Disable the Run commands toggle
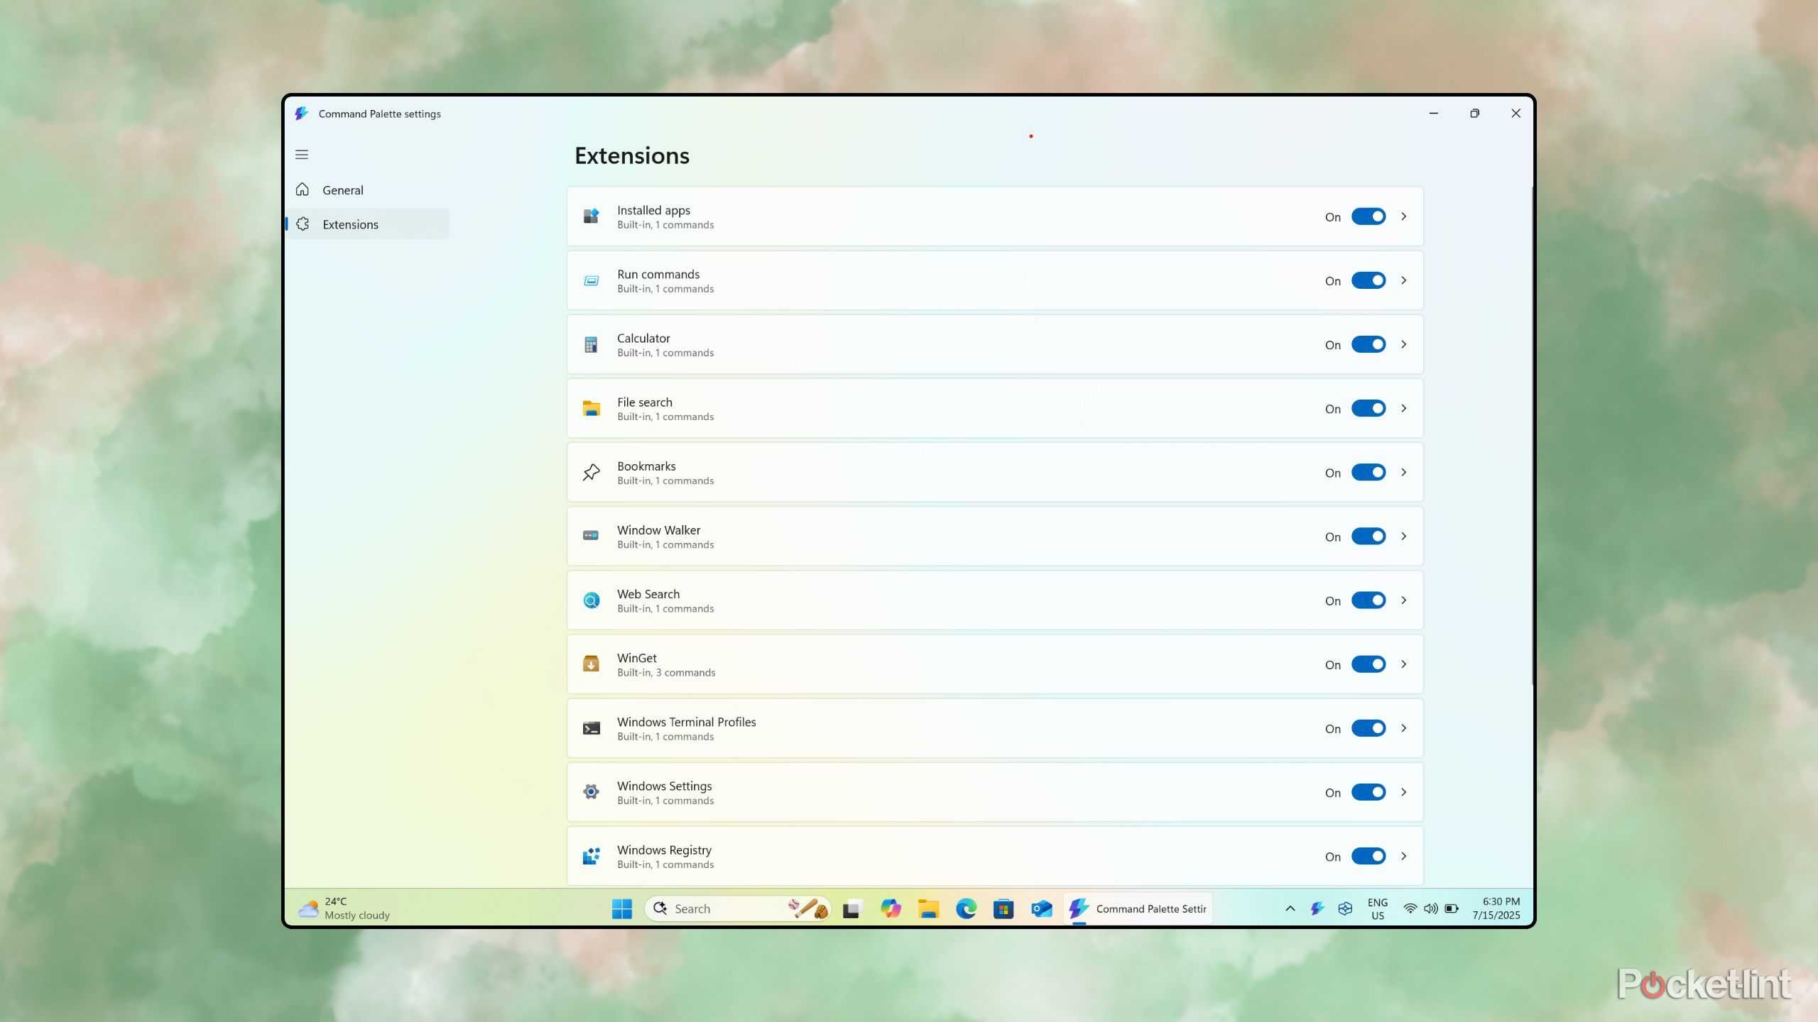This screenshot has width=1818, height=1022. pos(1368,280)
